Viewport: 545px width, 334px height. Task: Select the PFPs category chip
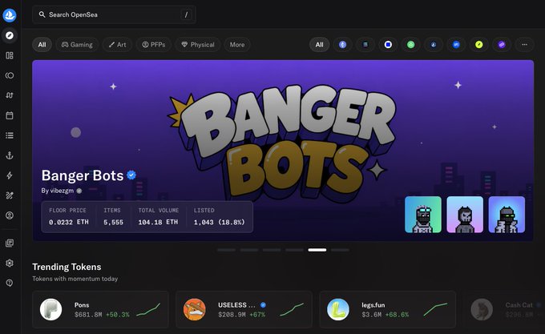point(154,44)
